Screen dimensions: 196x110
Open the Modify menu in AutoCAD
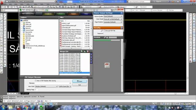(x=61, y=4)
